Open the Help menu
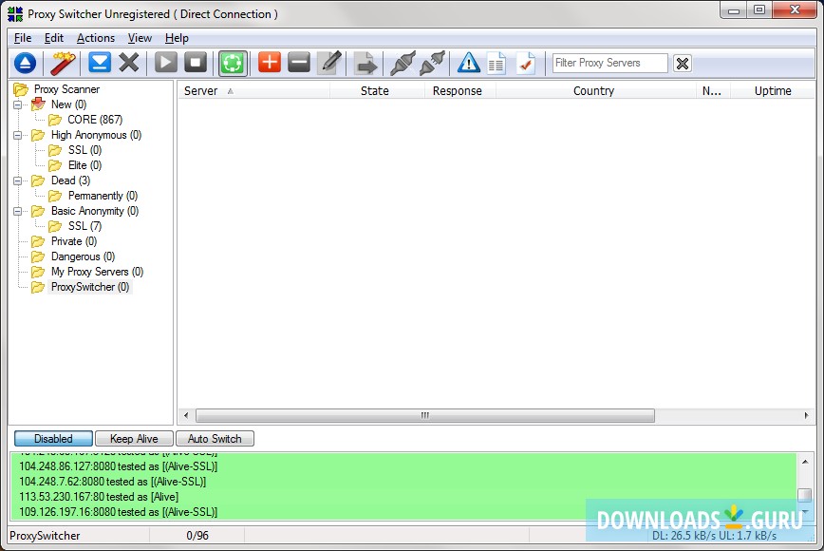The height and width of the screenshot is (551, 824). (177, 38)
